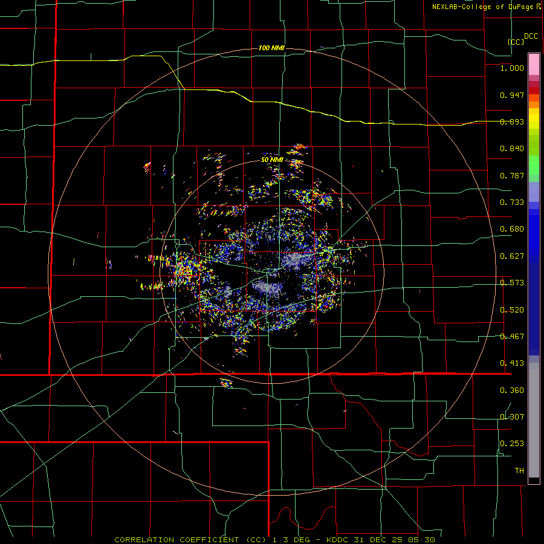Click the 50 NMI range ring label

[x=272, y=160]
